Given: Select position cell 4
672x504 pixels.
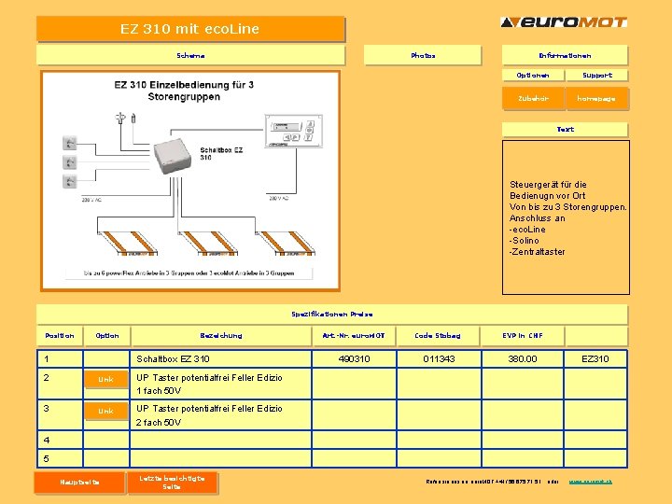Looking at the screenshot, I should tap(60, 440).
